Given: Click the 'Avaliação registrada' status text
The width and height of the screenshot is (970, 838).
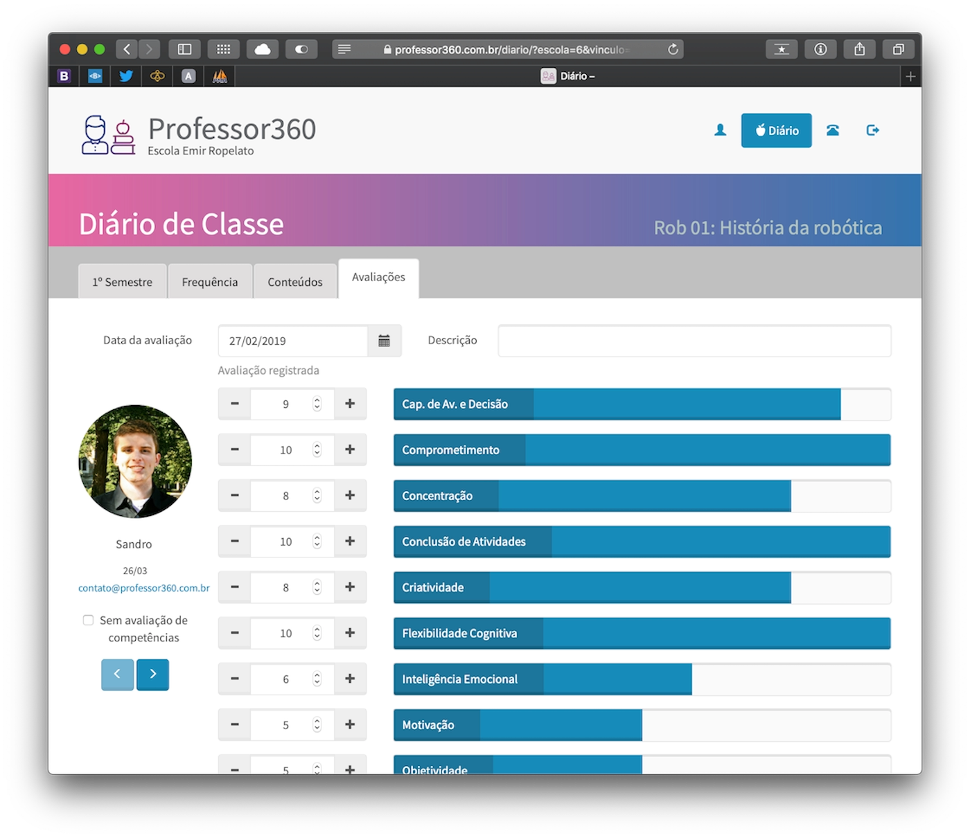Looking at the screenshot, I should click(x=269, y=371).
